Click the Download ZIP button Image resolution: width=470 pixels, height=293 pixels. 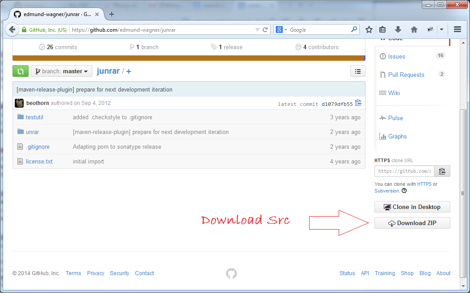[412, 223]
